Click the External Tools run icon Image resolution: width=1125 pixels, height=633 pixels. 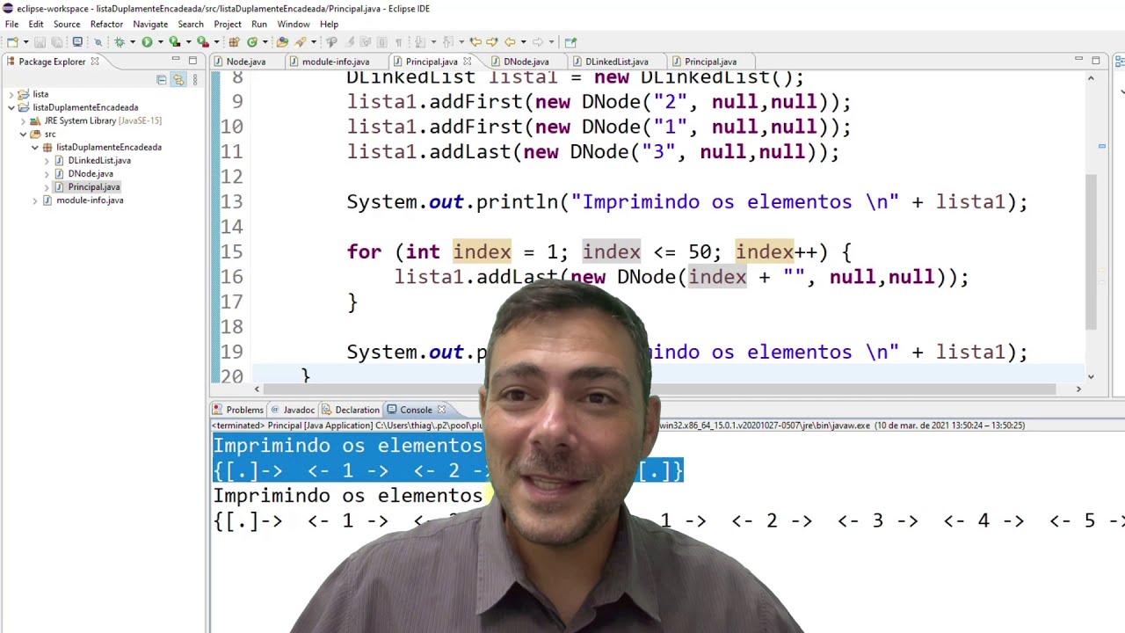[x=202, y=41]
